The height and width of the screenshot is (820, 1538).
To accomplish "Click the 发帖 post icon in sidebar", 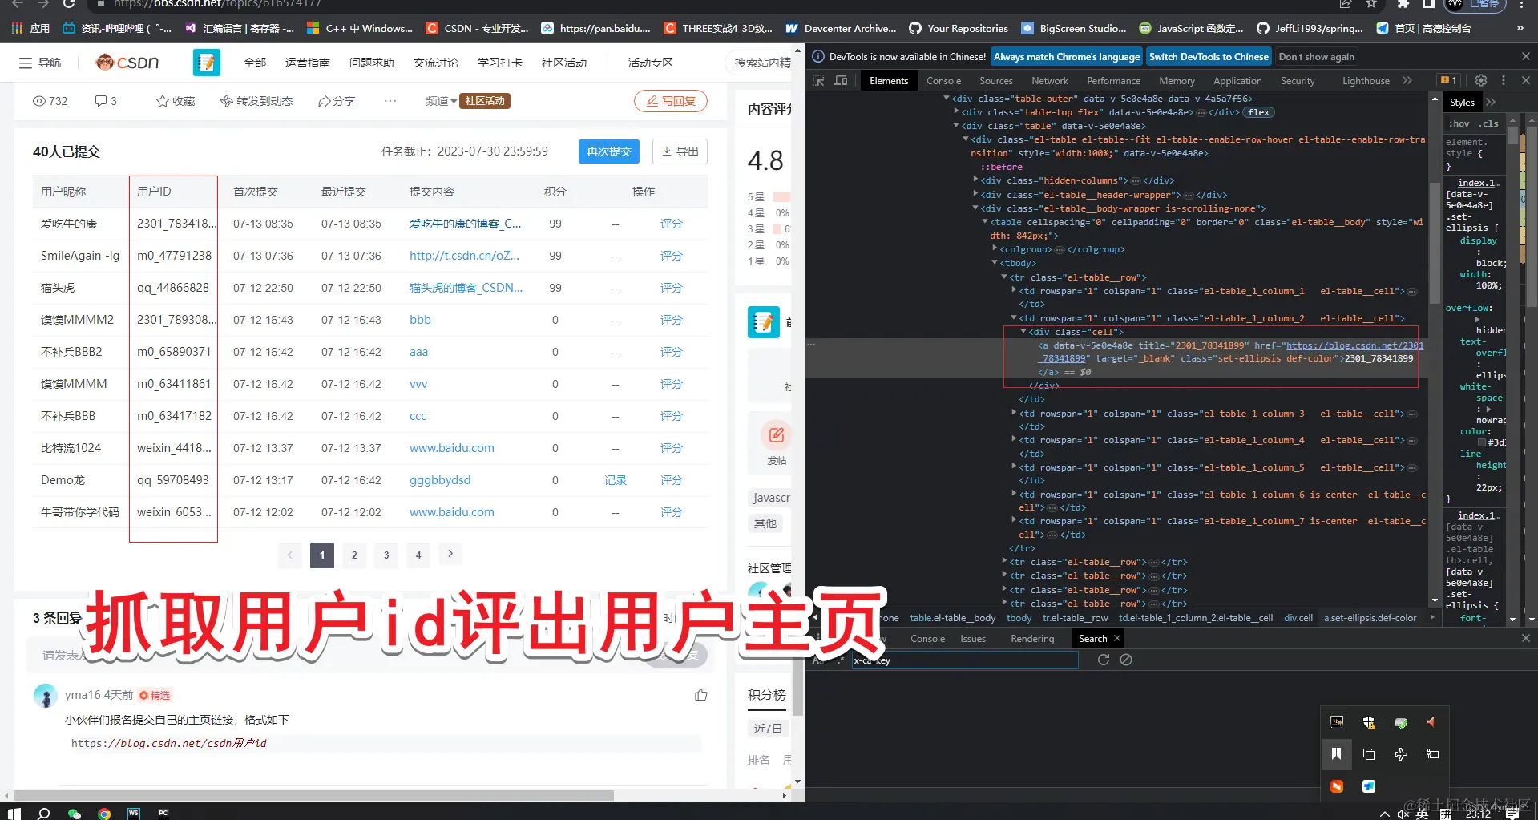I will pos(777,435).
